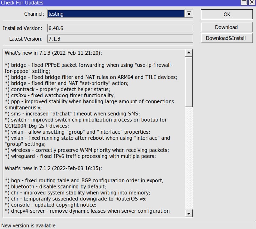Click the bridge set-priority action changelog line
The width and height of the screenshot is (256, 229).
(x=66, y=83)
